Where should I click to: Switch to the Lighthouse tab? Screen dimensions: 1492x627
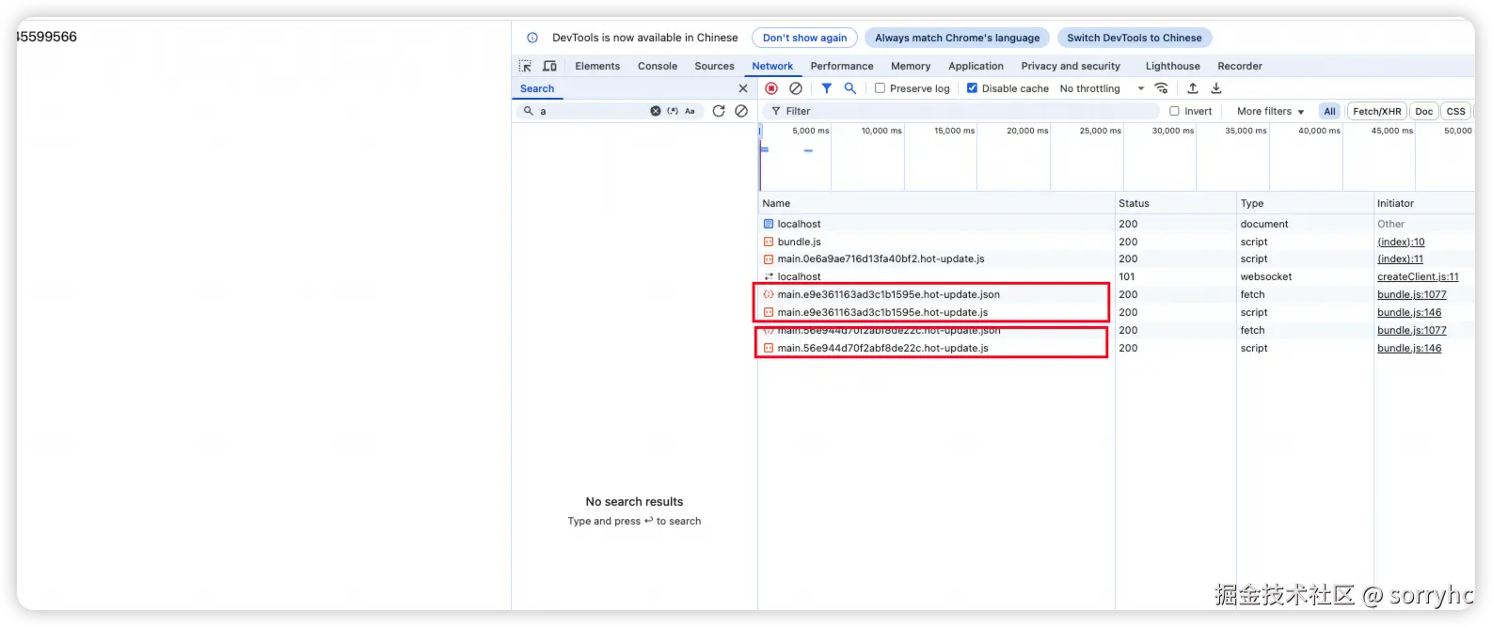[1172, 66]
